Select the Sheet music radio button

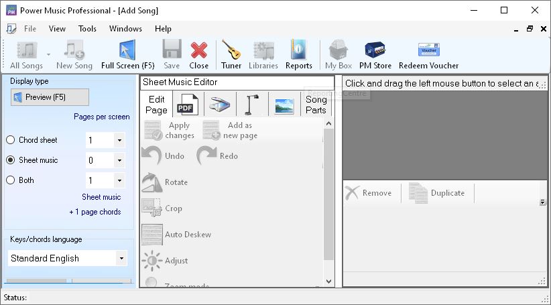(10, 160)
